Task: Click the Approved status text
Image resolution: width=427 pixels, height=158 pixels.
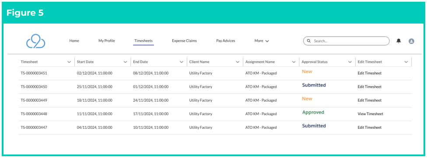Action: tap(313, 113)
